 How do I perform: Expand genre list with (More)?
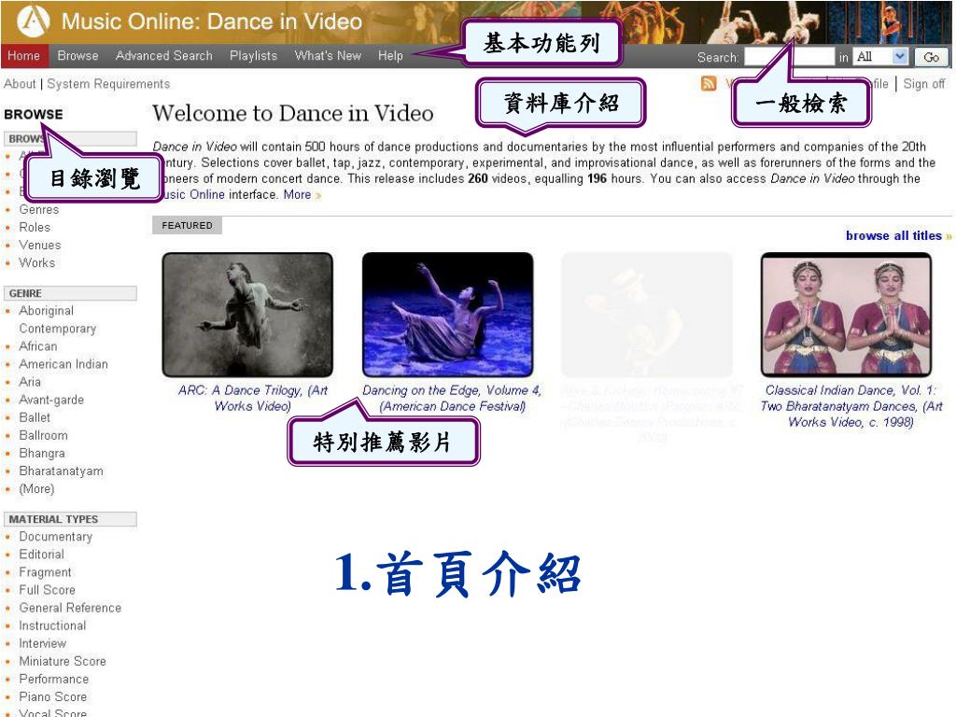point(36,489)
